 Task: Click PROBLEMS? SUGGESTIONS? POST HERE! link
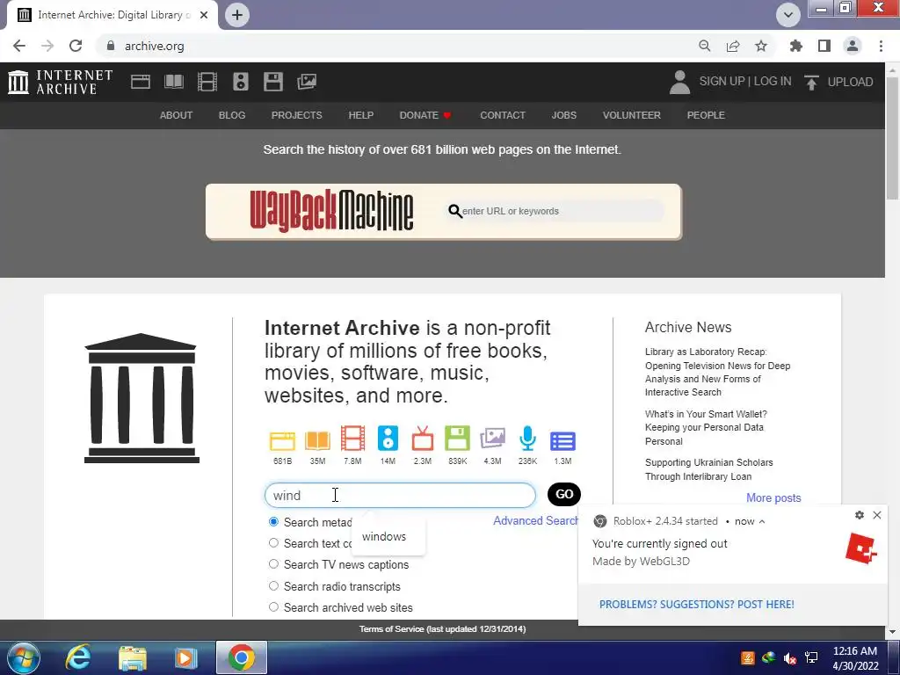click(697, 605)
